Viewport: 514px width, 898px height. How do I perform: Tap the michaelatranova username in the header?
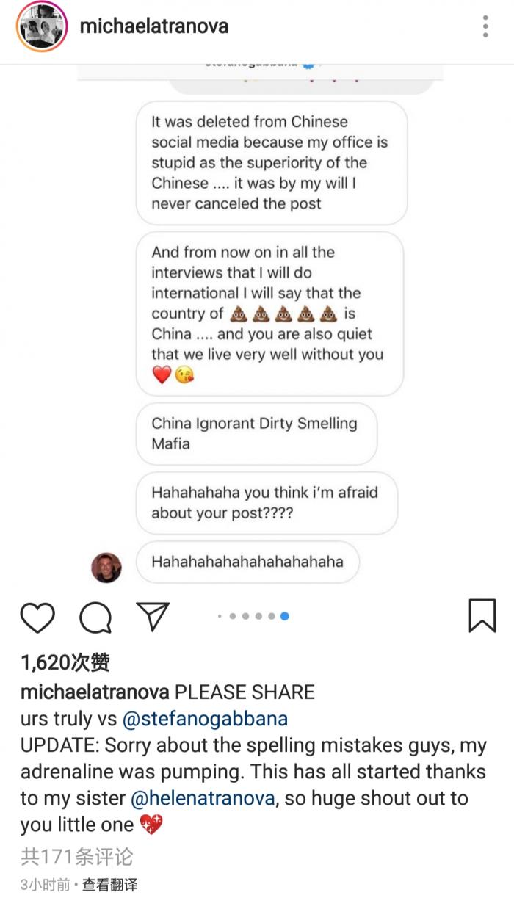click(153, 26)
